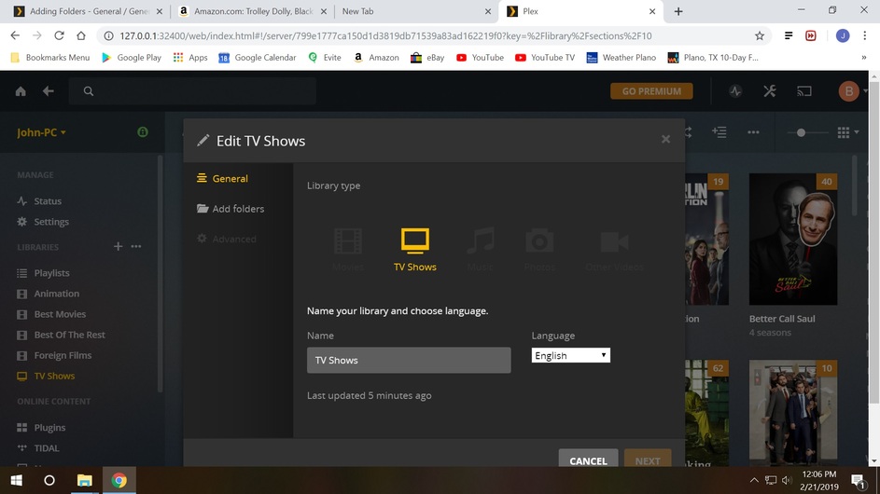Open the Windows notification center
The image size is (880, 494).
coord(858,481)
